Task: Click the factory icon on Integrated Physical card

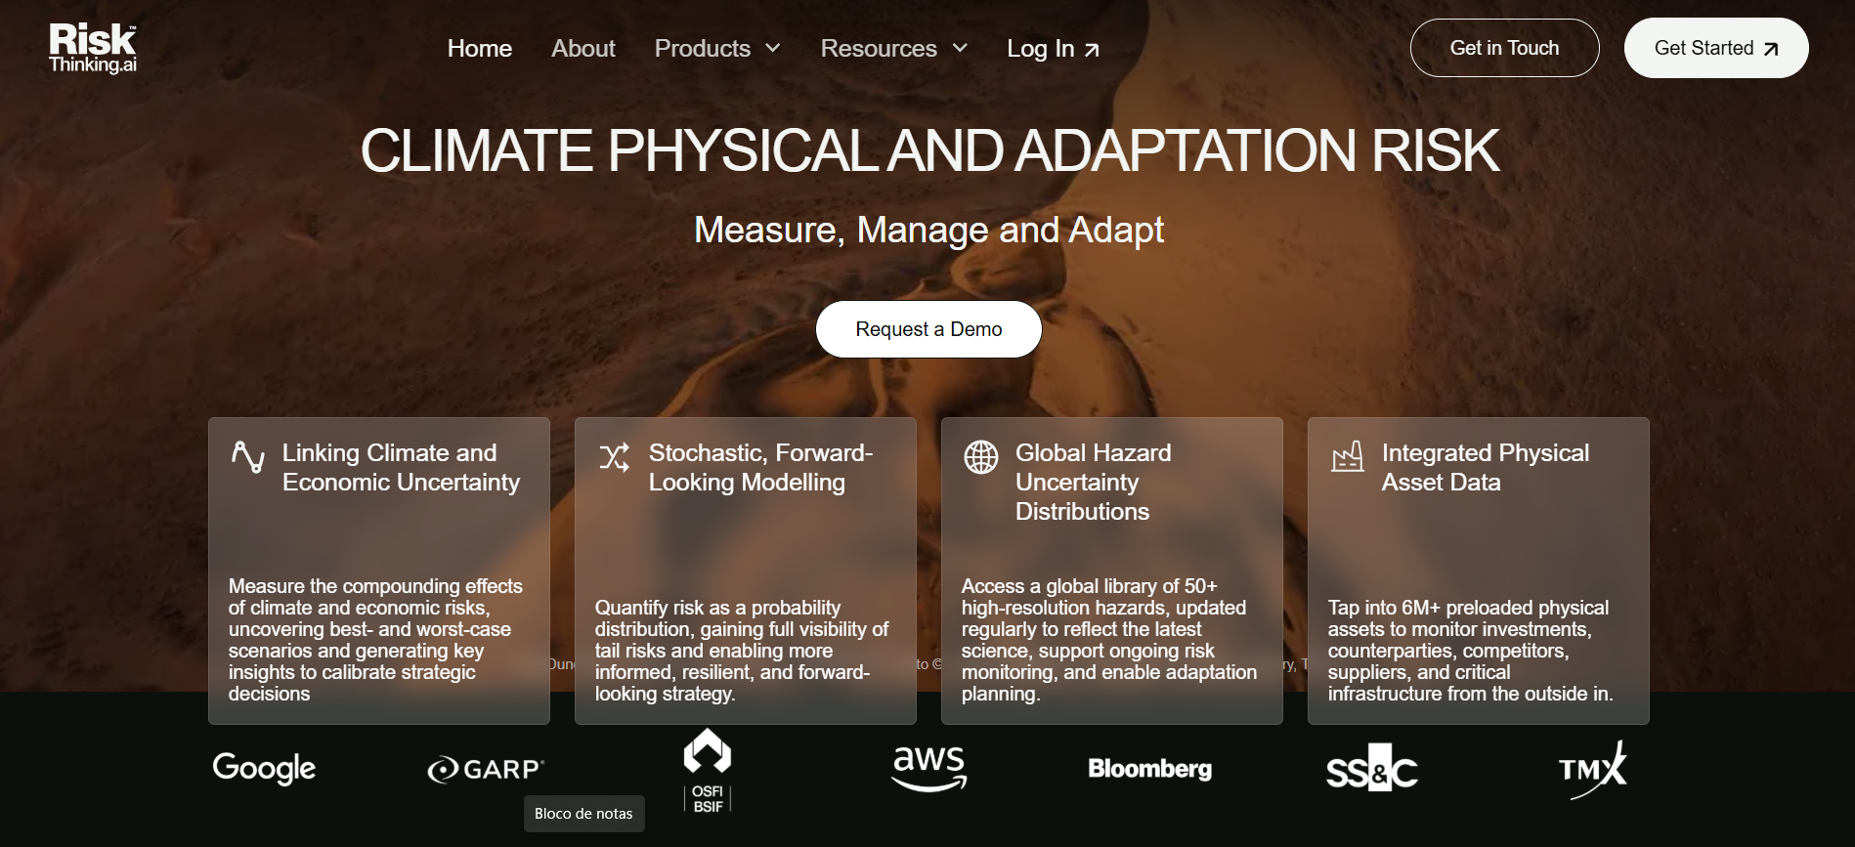Action: click(x=1348, y=456)
